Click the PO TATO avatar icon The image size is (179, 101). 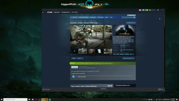click(150, 10)
